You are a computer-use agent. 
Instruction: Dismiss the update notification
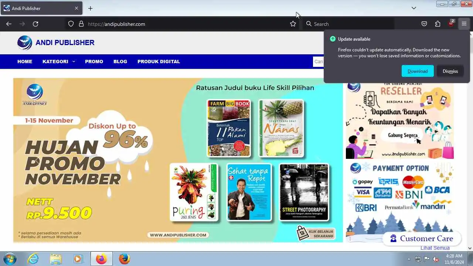coord(450,71)
